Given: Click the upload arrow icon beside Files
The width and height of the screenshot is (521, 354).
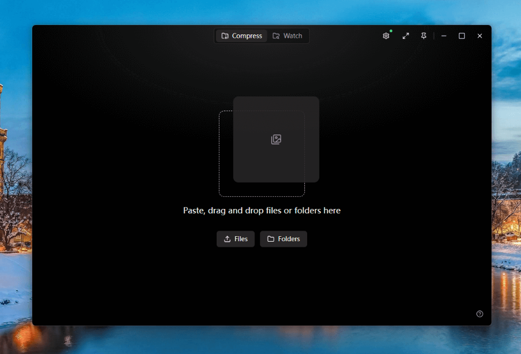Looking at the screenshot, I should click(227, 239).
